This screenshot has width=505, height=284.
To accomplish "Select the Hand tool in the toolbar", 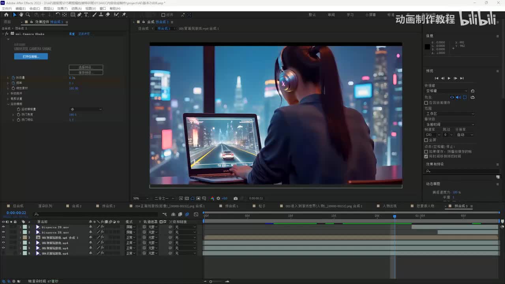I will tap(21, 15).
